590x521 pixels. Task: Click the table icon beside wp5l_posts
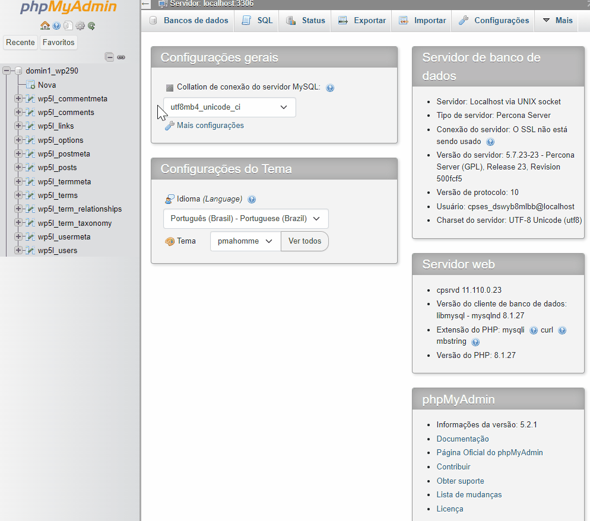[x=30, y=168]
